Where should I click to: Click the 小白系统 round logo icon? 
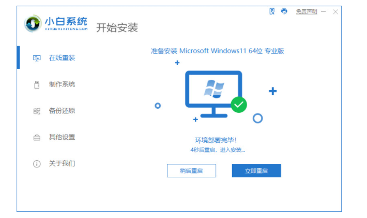33,23
